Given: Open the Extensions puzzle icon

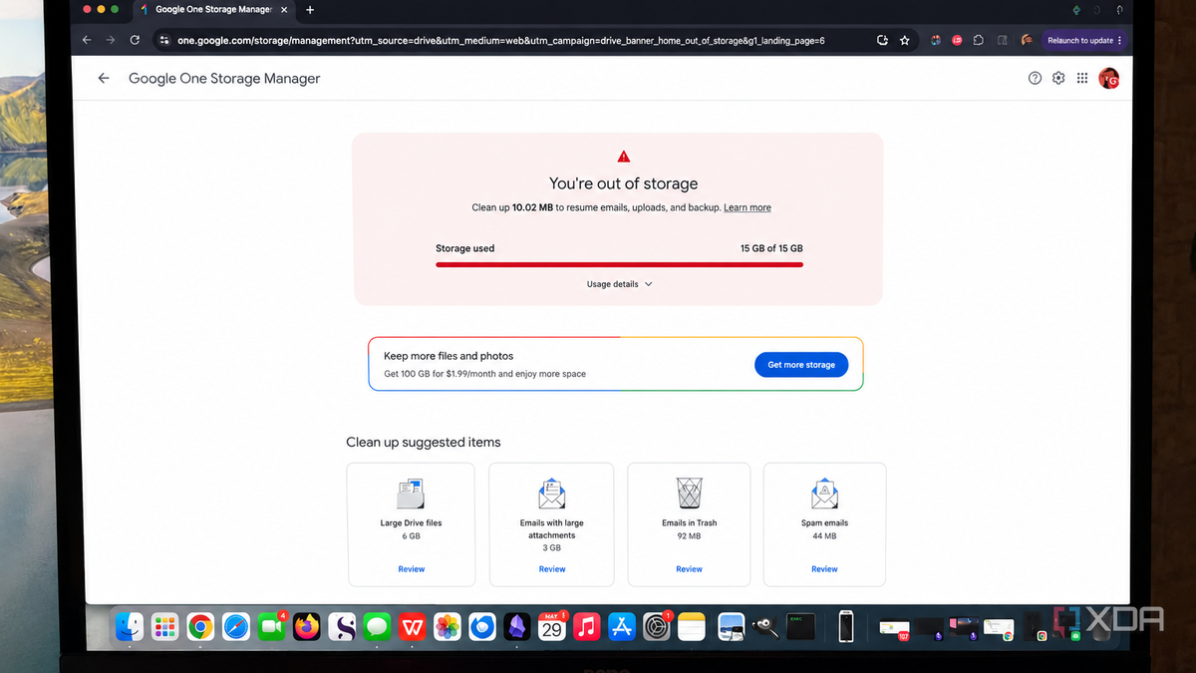Looking at the screenshot, I should click(979, 41).
